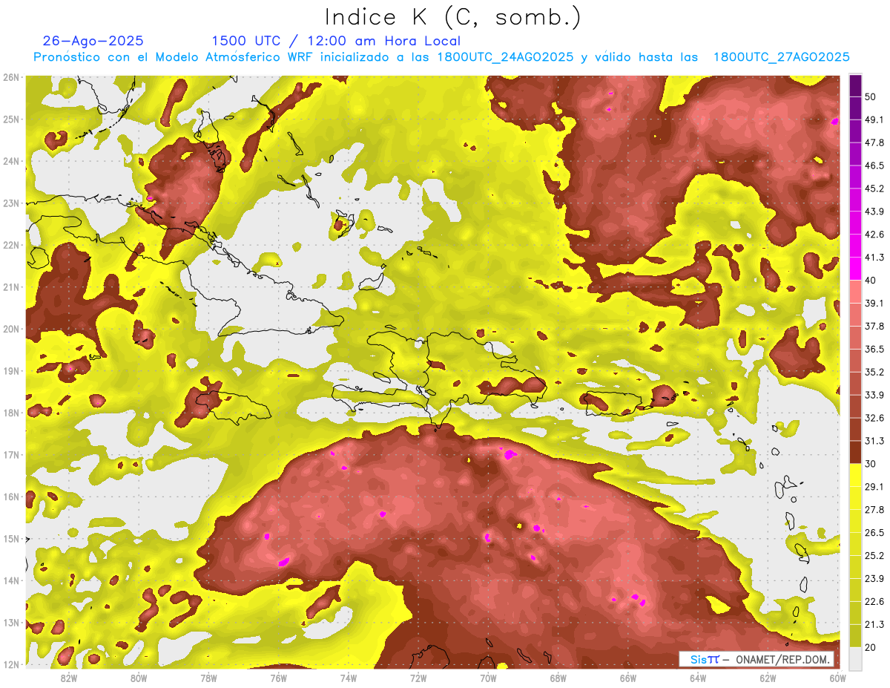Click the "72W" longitude label
The image size is (890, 688).
click(x=418, y=678)
